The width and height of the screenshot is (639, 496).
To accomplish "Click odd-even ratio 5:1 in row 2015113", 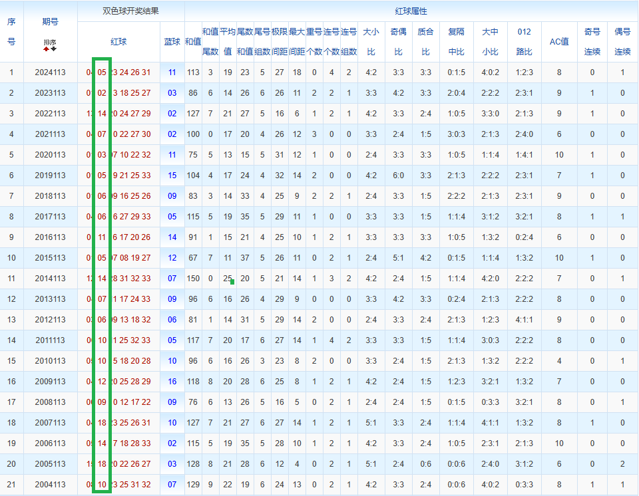I will tap(399, 258).
